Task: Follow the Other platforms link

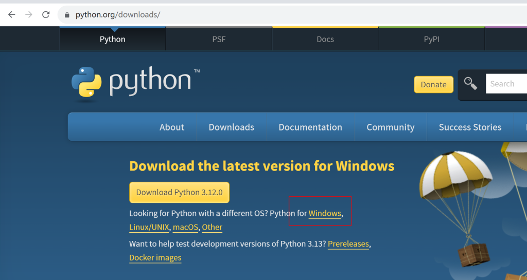Action: (212, 227)
